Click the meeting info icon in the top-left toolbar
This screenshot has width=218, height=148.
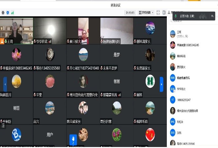3,13
